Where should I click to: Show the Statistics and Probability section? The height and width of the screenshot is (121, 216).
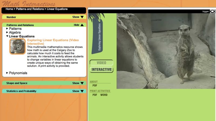coord(76,91)
